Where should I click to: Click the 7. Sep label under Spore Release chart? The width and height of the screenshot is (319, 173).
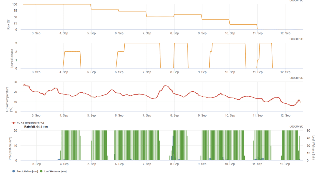[x=147, y=72]
